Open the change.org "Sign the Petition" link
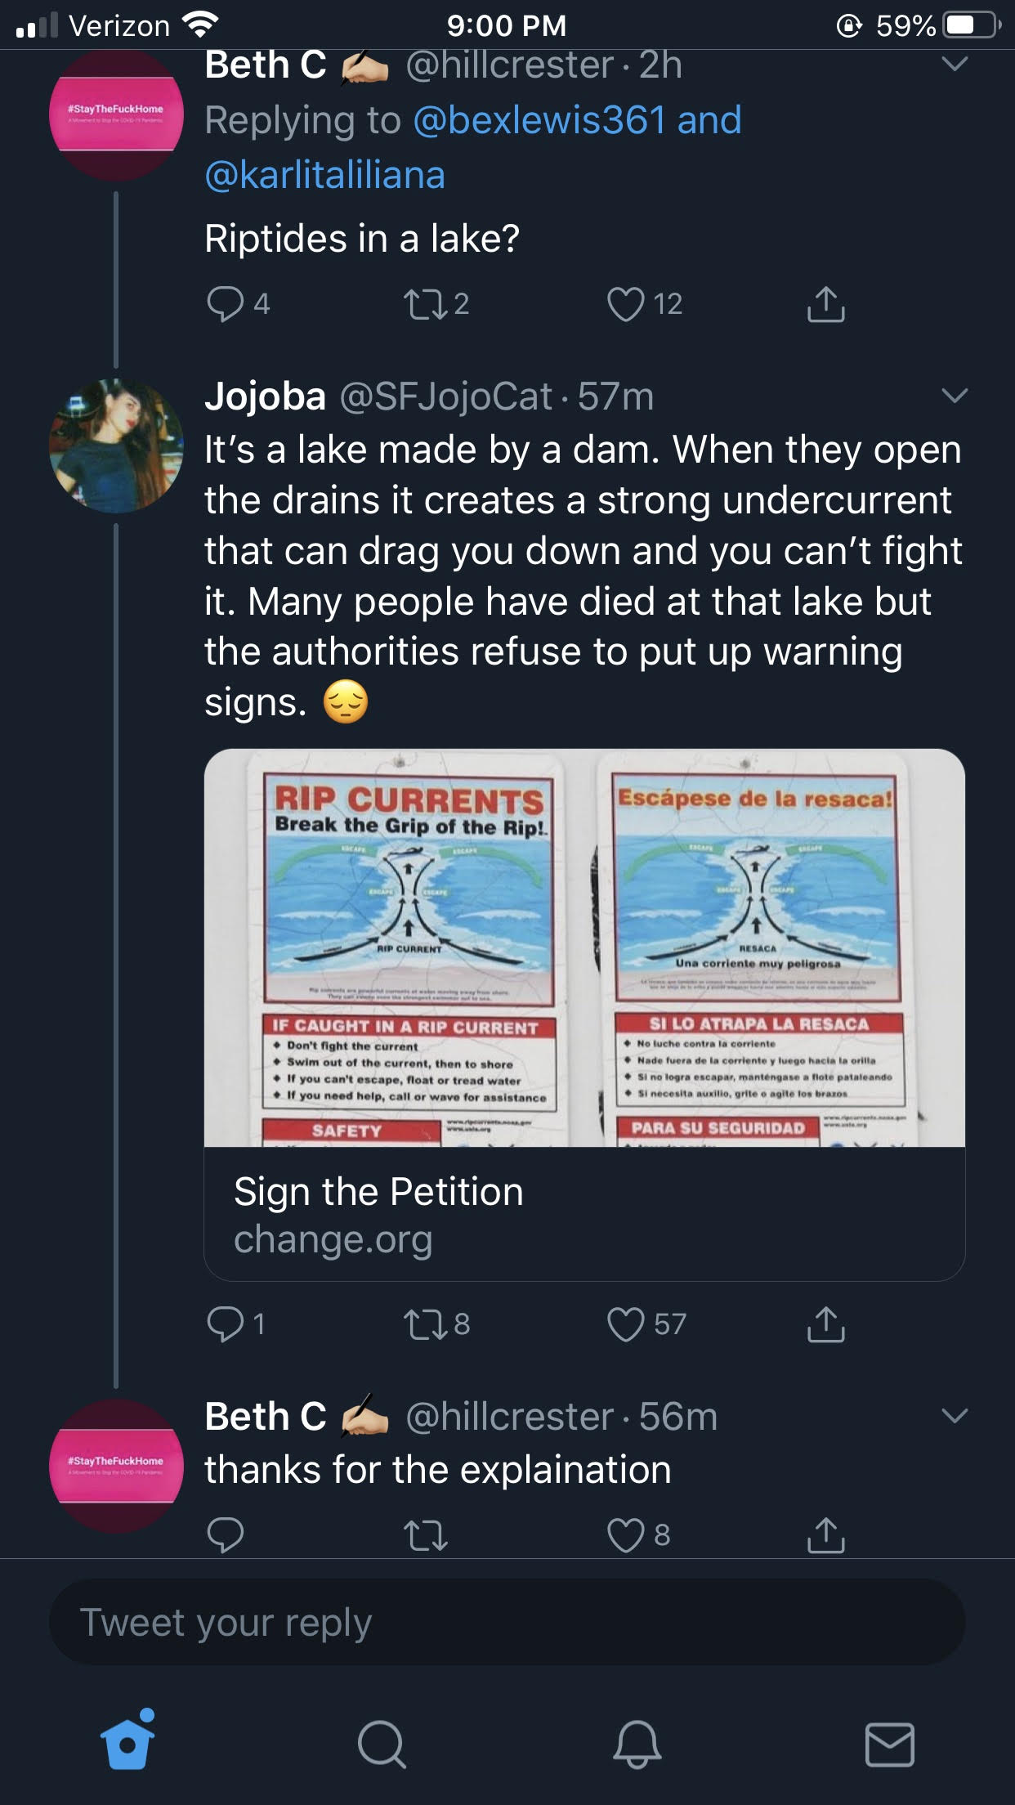1015x1805 pixels. [x=584, y=1214]
